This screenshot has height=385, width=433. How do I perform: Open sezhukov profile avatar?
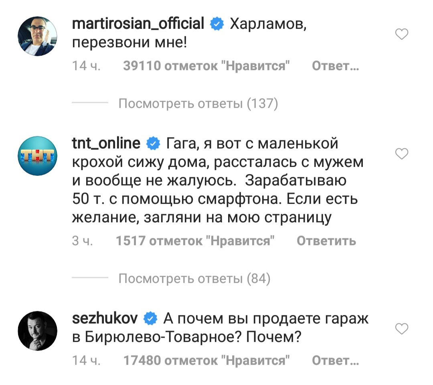click(38, 331)
